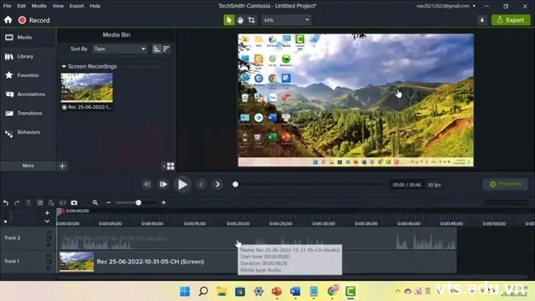Collapse the Screen Recordings group
Screen dimensions: 535x301
(64, 66)
